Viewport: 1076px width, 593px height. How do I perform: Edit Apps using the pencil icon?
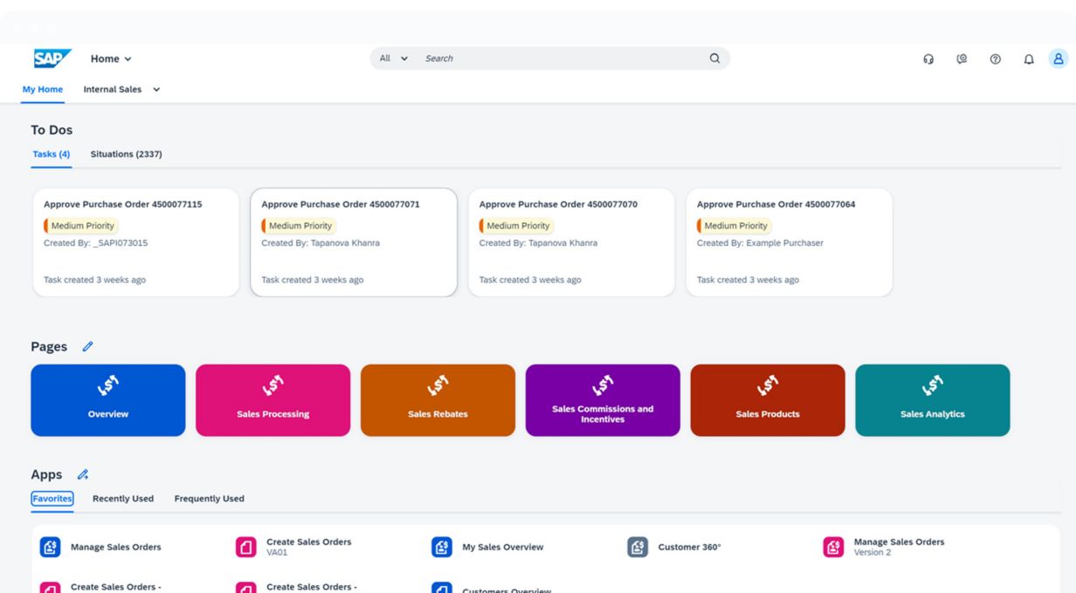coord(83,475)
